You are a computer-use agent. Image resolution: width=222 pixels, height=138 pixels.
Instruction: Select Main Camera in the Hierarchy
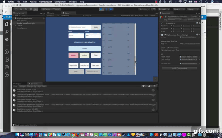[22, 21]
